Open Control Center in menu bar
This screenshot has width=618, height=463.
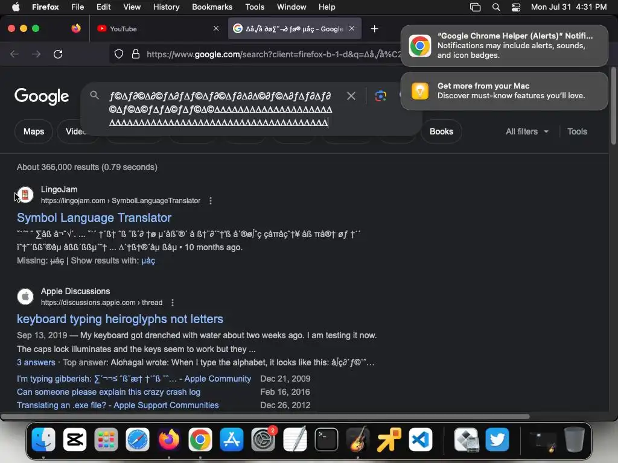tap(516, 7)
